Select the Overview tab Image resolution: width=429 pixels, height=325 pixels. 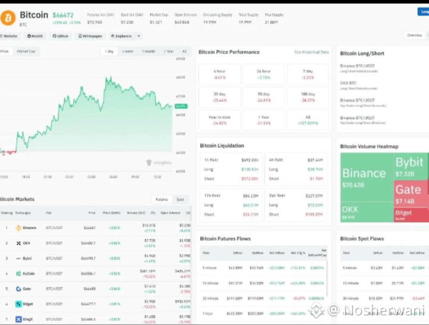pyautogui.click(x=415, y=35)
